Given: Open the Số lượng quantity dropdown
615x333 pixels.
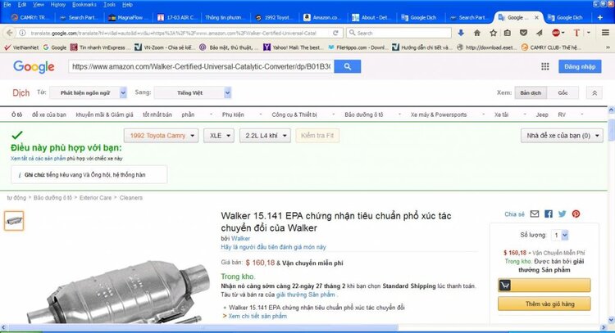Looking at the screenshot, I should point(560,235).
